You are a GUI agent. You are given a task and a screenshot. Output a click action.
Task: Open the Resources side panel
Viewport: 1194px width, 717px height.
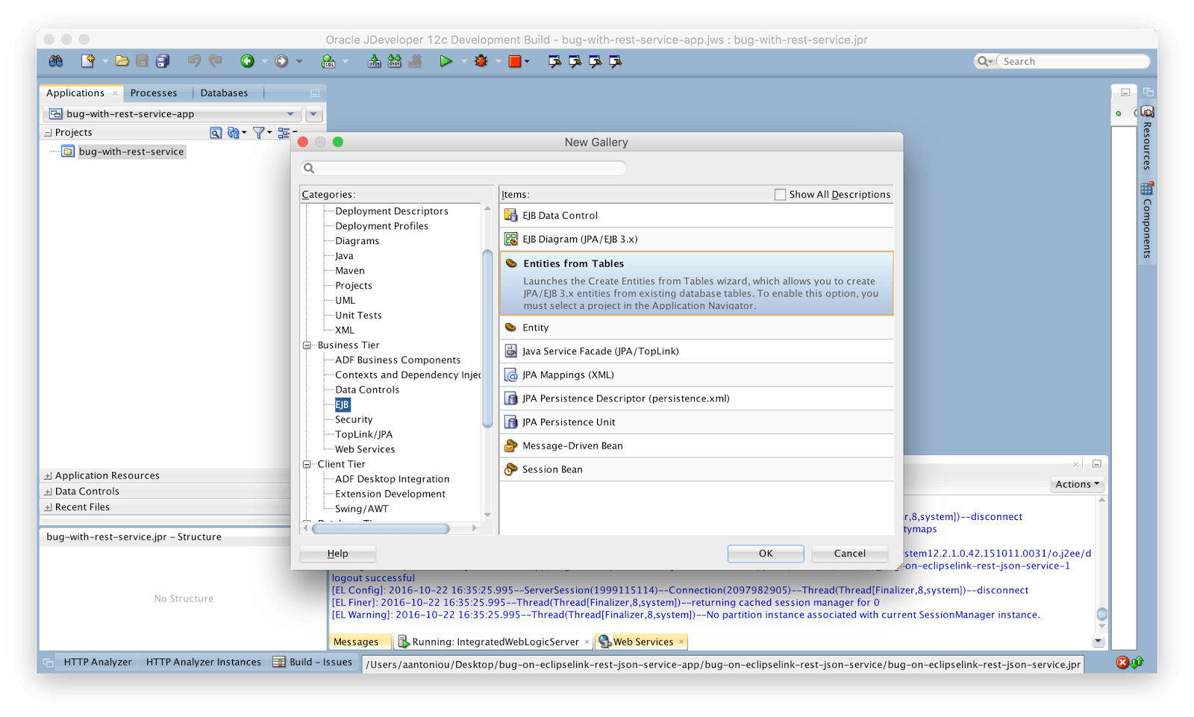pyautogui.click(x=1147, y=139)
